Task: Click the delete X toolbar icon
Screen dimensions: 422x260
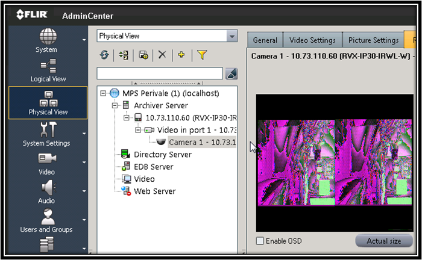Action: click(x=162, y=55)
